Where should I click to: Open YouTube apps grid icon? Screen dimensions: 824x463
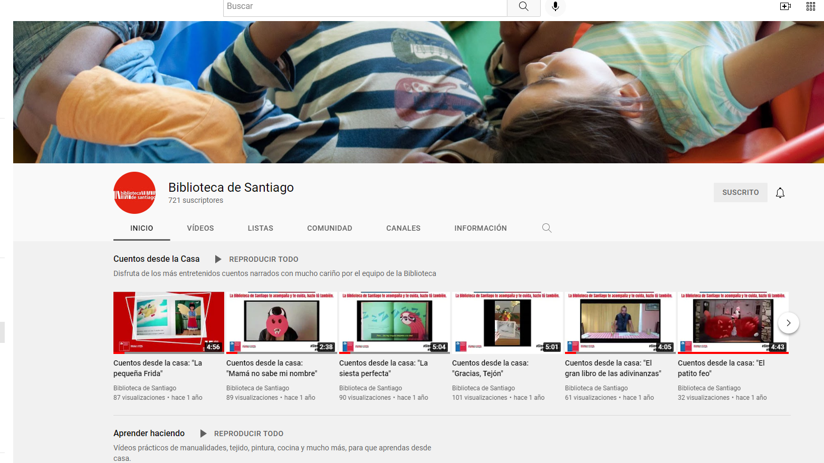click(811, 6)
